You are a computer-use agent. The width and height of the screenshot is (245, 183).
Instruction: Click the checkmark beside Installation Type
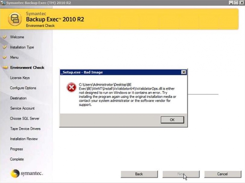coord(5,47)
